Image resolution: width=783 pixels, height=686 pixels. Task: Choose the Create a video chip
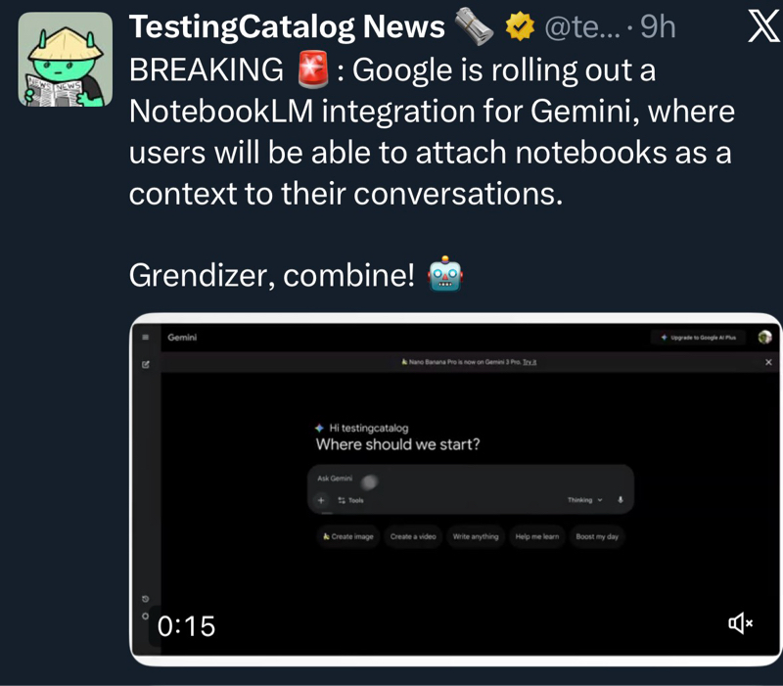tap(413, 536)
